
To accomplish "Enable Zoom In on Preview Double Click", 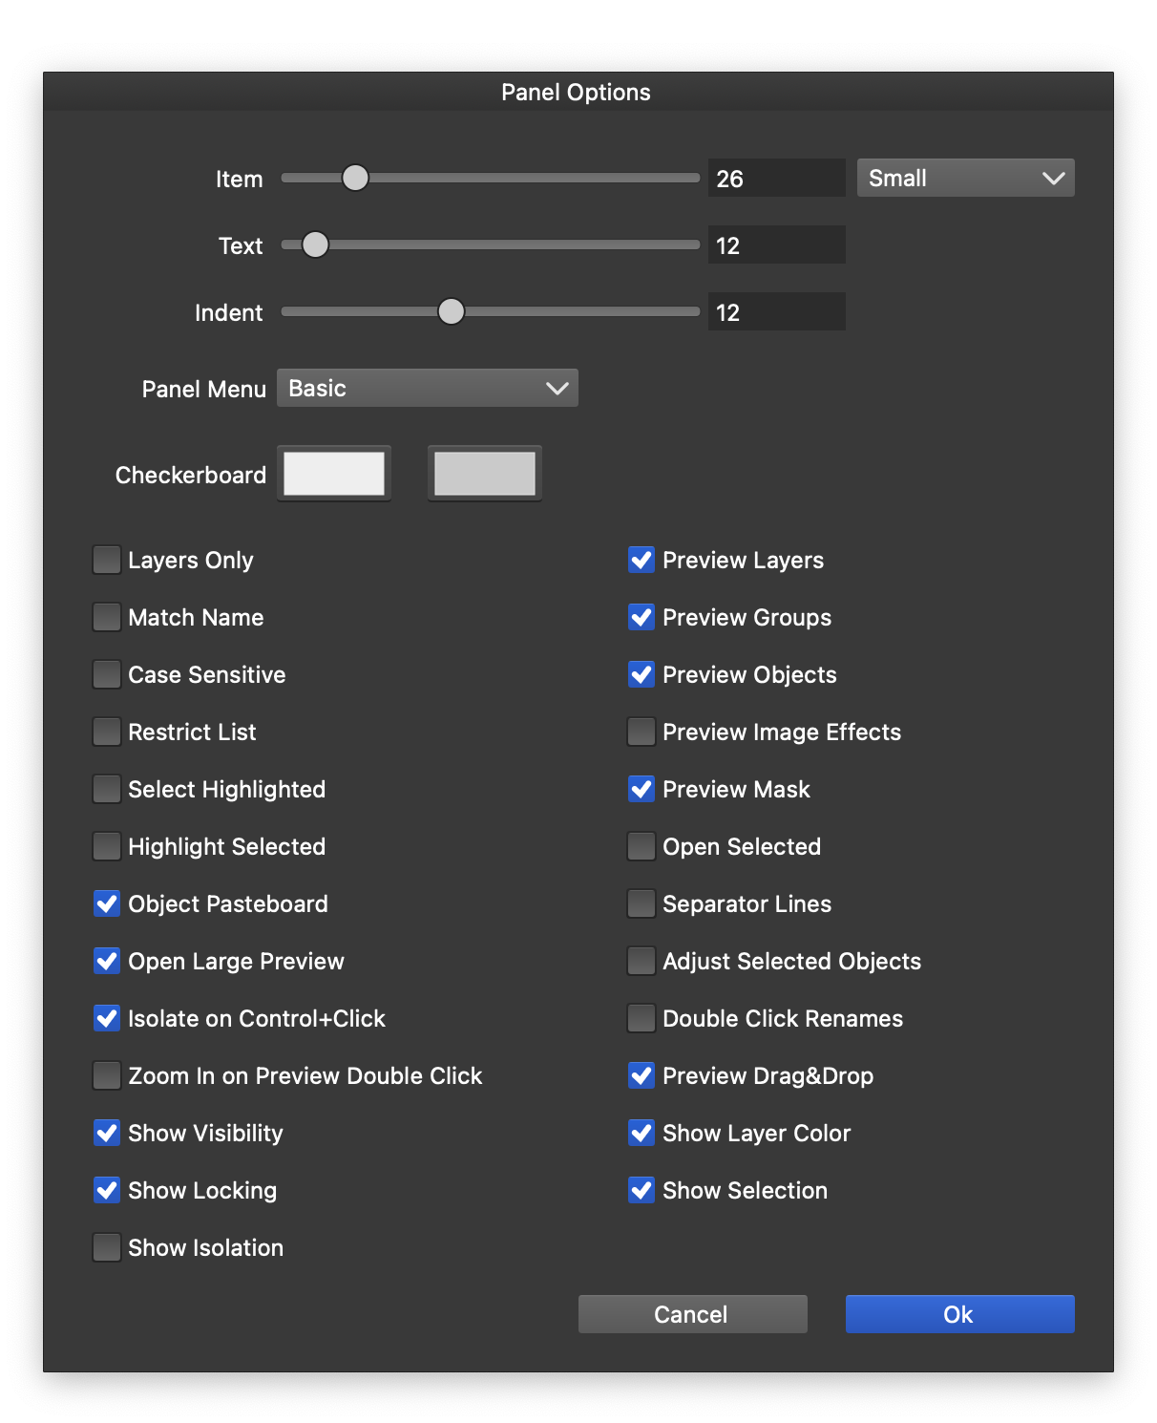I will tap(107, 1075).
